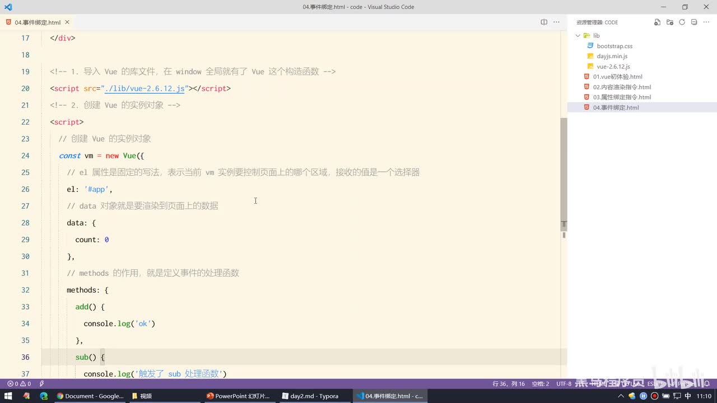Click New Folder icon in explorer header
Image resolution: width=717 pixels, height=403 pixels.
pos(669,22)
